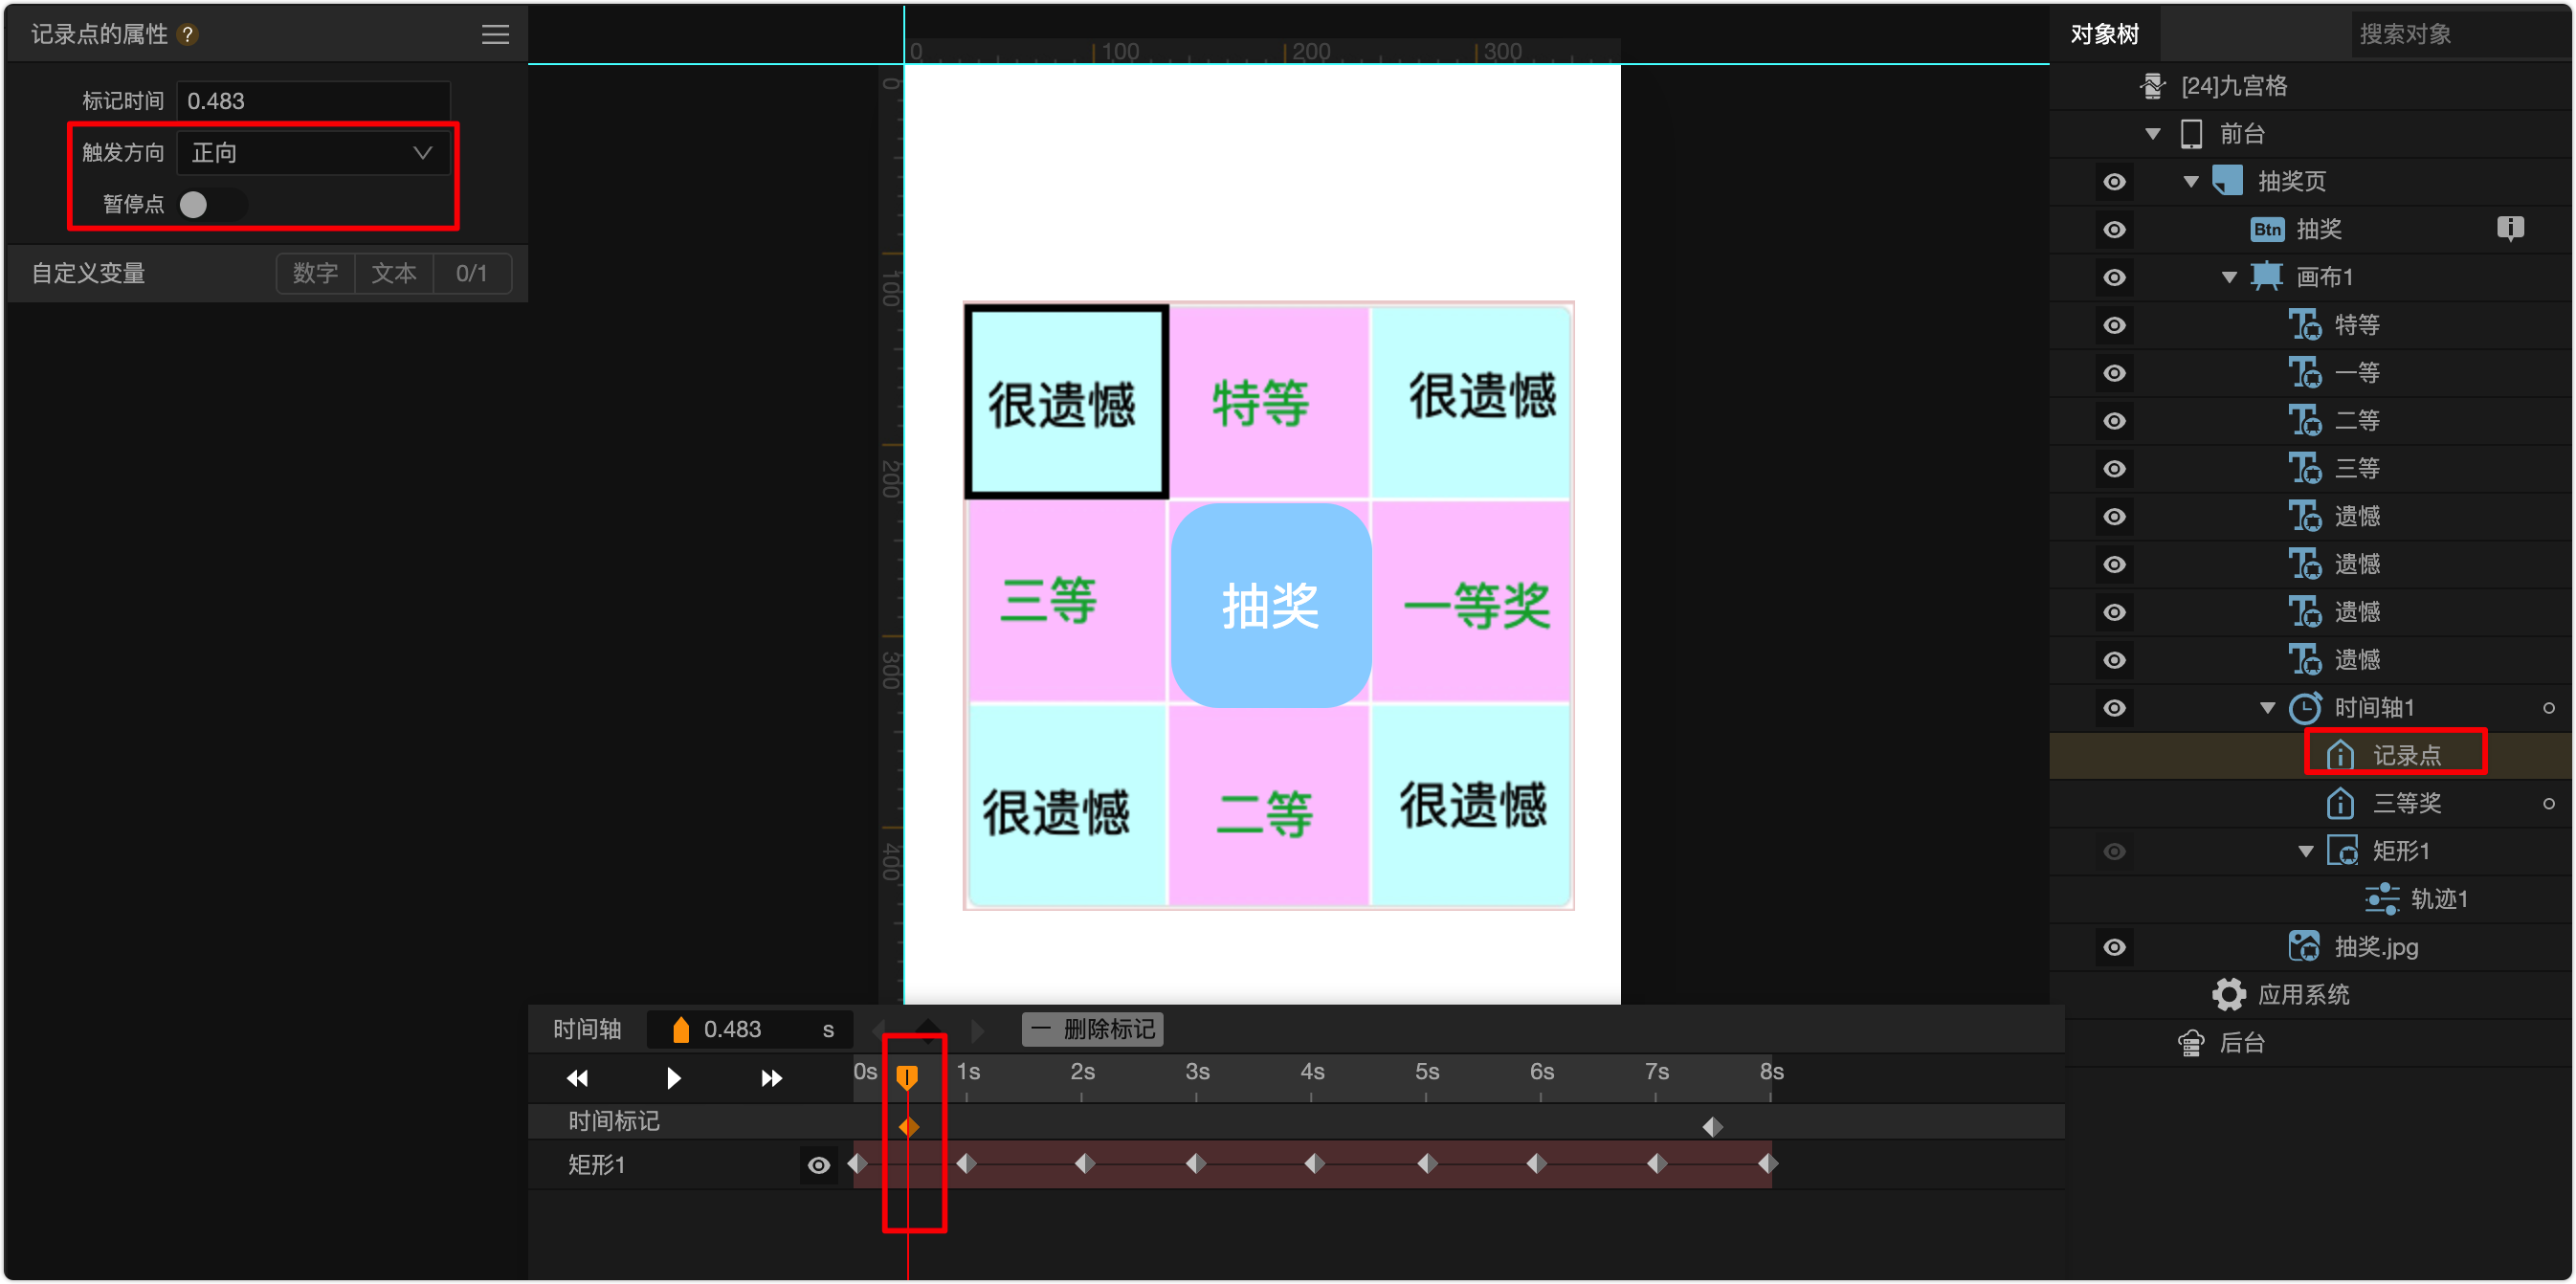Open the 触发方向 dropdown
Image resolution: width=2576 pixels, height=1284 pixels.
point(313,153)
